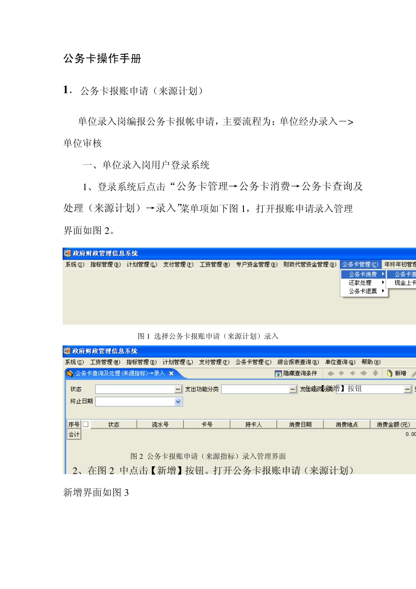Image resolution: width=416 pixels, height=589 pixels.
Task: Click the icon on the 公务卡查询及处理 tab
Action: pos(70,373)
